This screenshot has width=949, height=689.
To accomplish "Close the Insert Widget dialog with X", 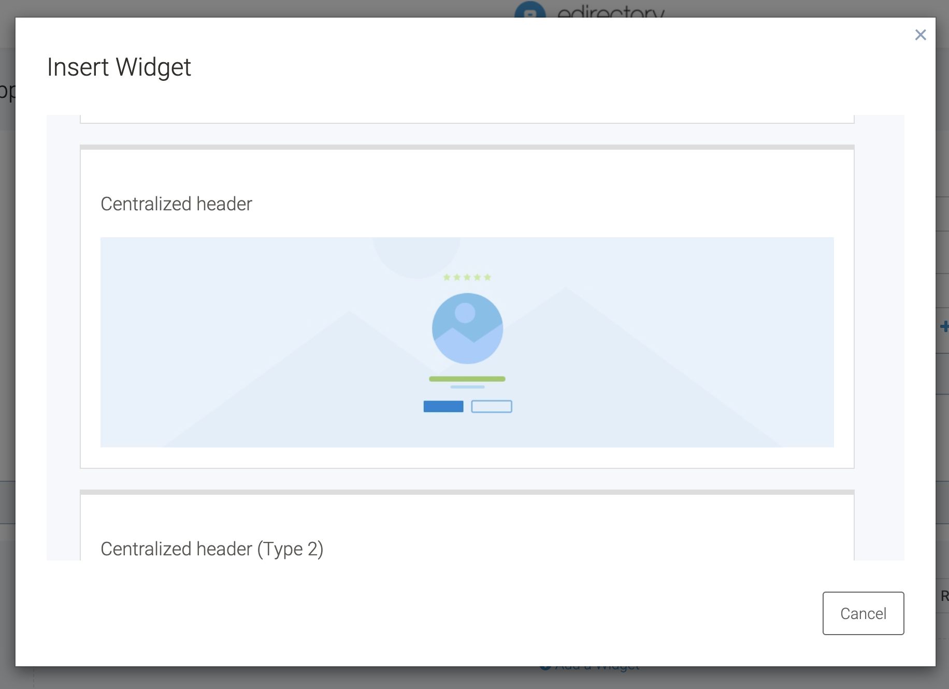I will tap(920, 35).
